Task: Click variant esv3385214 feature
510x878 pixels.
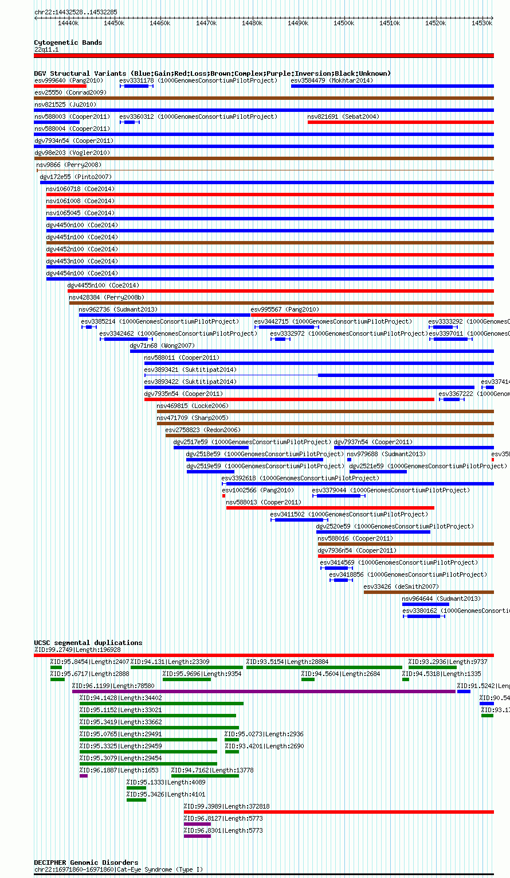Action: 89,327
